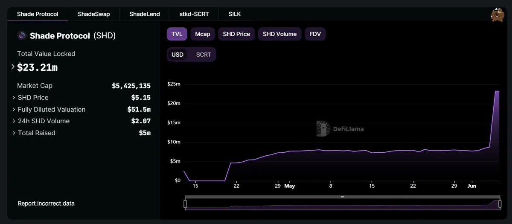Open the llama avatar icon top right

click(497, 15)
